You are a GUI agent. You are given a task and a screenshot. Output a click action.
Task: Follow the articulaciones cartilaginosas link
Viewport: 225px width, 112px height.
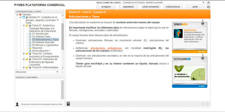(106, 48)
